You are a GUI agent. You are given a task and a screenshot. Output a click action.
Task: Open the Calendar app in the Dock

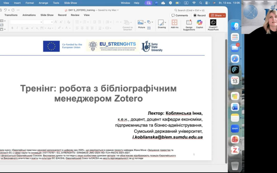235,81
